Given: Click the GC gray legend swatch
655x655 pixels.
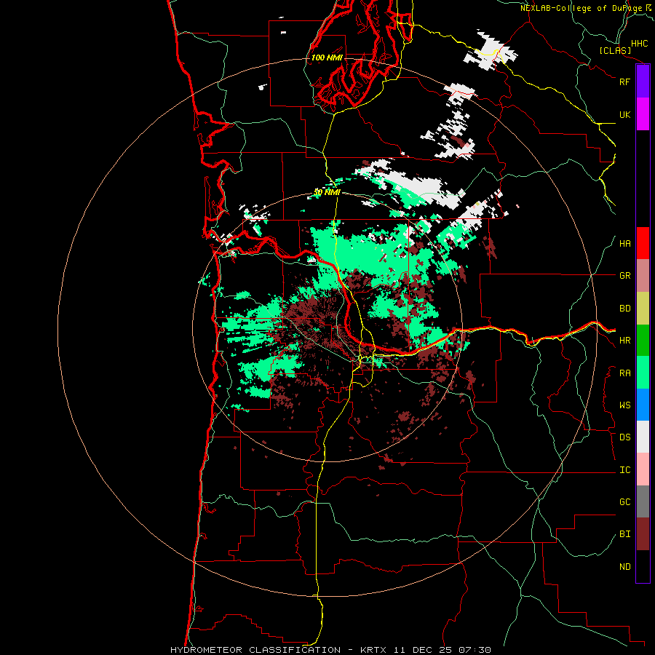Looking at the screenshot, I should 643,501.
